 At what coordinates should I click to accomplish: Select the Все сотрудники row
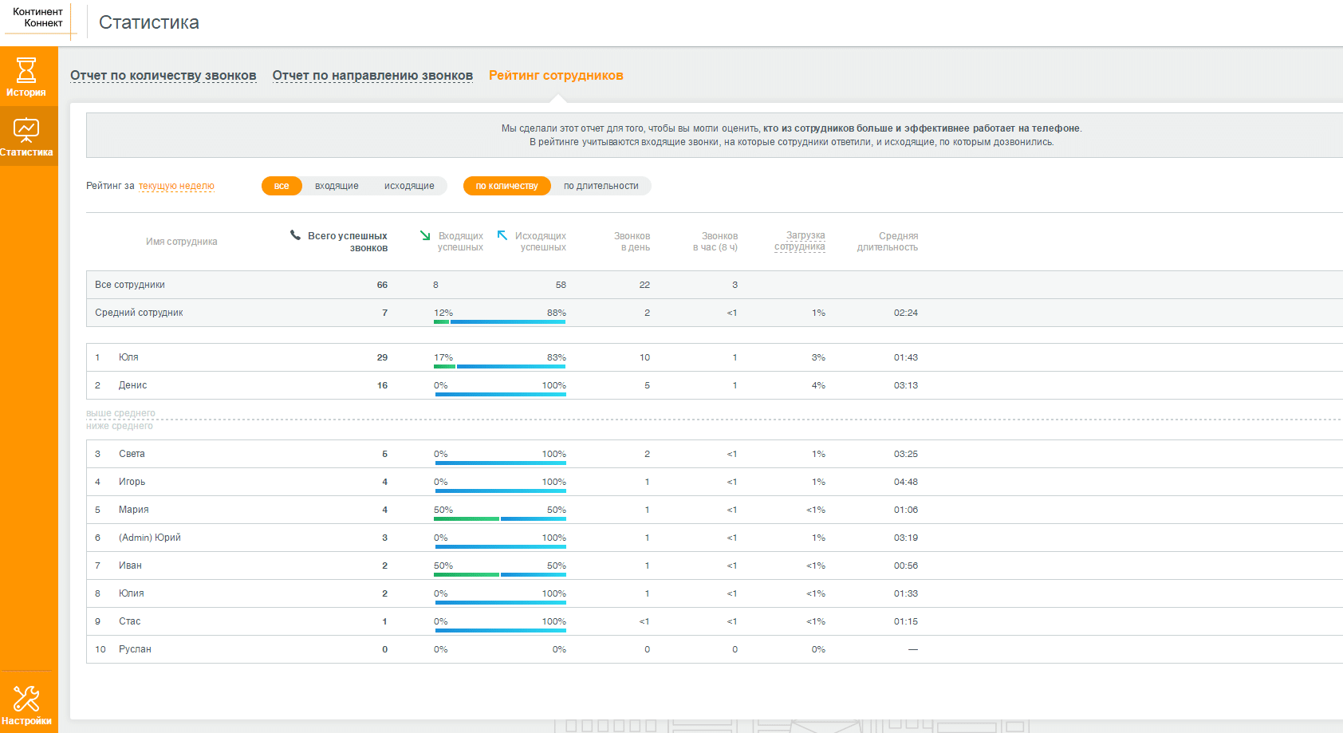tap(715, 285)
